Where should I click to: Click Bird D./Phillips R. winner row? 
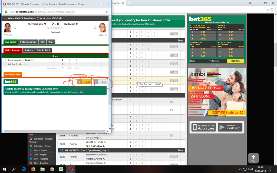click(95, 146)
